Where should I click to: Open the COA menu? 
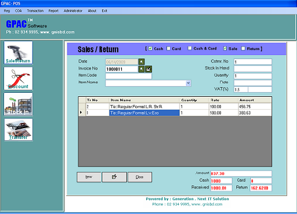19,11
